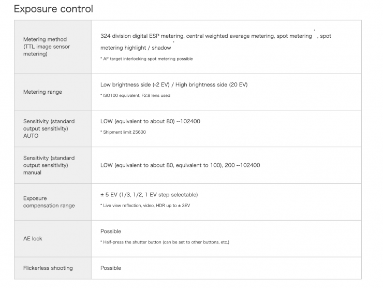
Task: Click the Exposure control heading
Action: tap(53, 9)
